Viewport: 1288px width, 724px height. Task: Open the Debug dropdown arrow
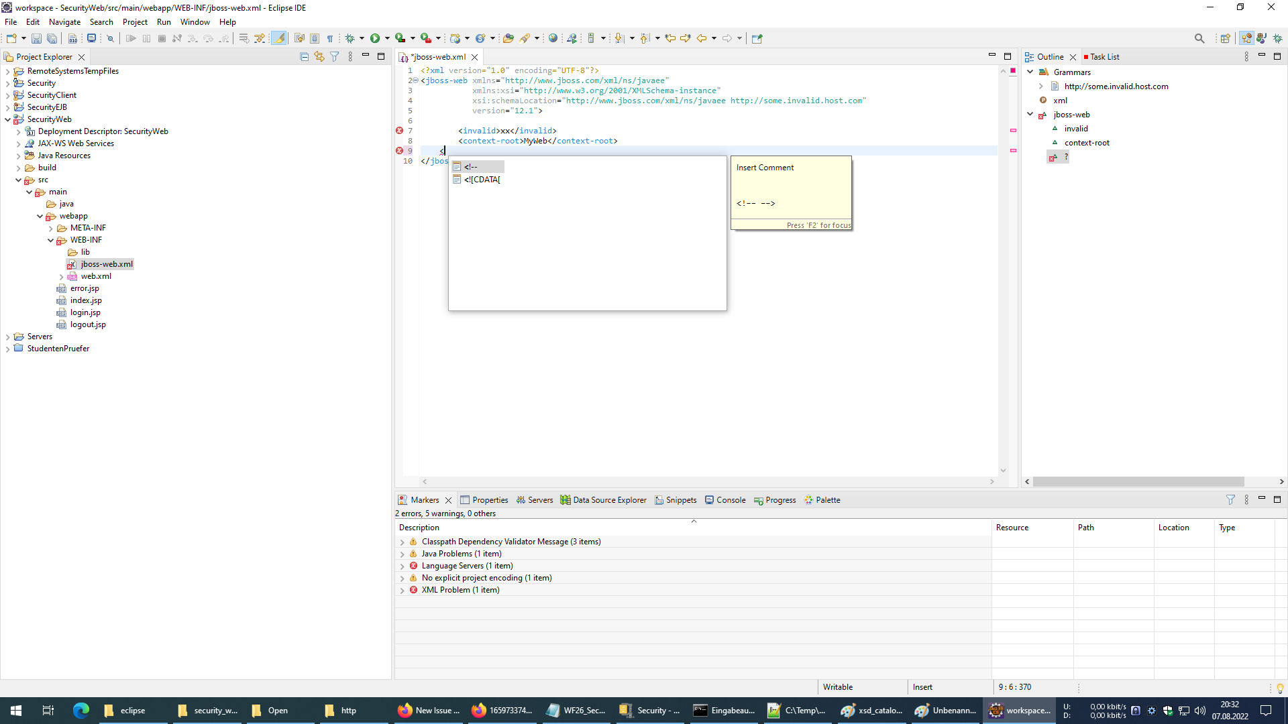(362, 38)
